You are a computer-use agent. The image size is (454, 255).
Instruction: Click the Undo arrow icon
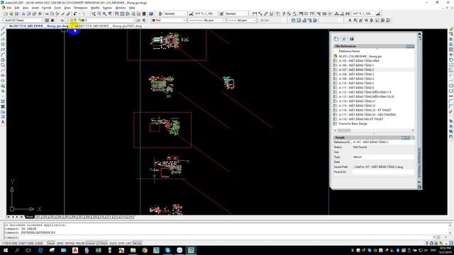click(75, 13)
